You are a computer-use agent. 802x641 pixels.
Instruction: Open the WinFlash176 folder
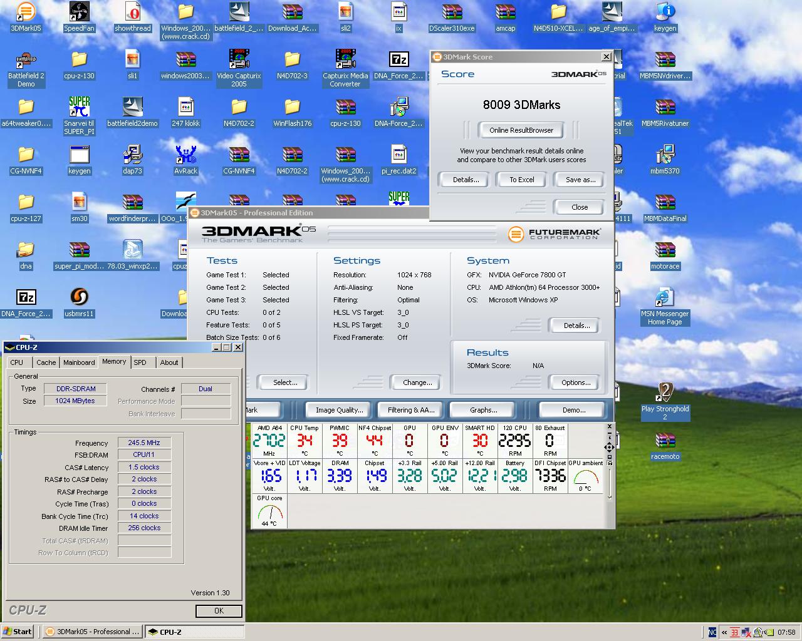tap(292, 112)
